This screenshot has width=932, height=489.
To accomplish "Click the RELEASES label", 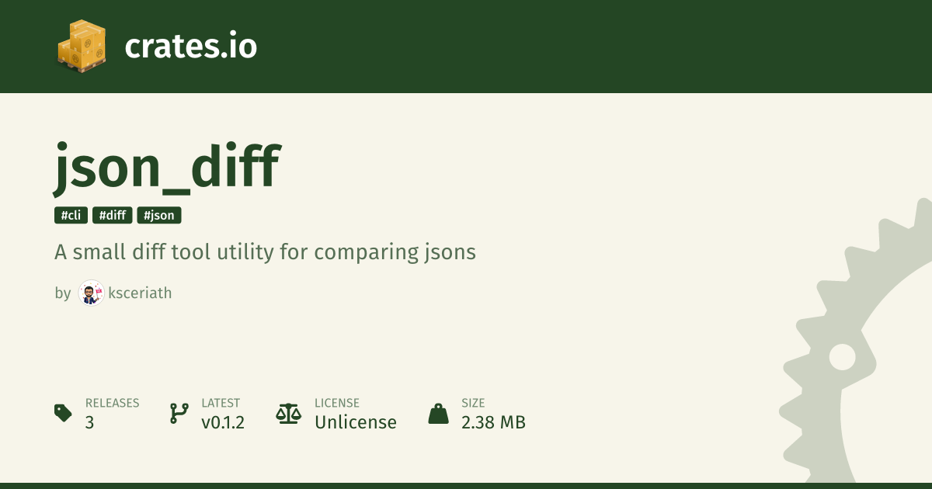I will click(112, 403).
